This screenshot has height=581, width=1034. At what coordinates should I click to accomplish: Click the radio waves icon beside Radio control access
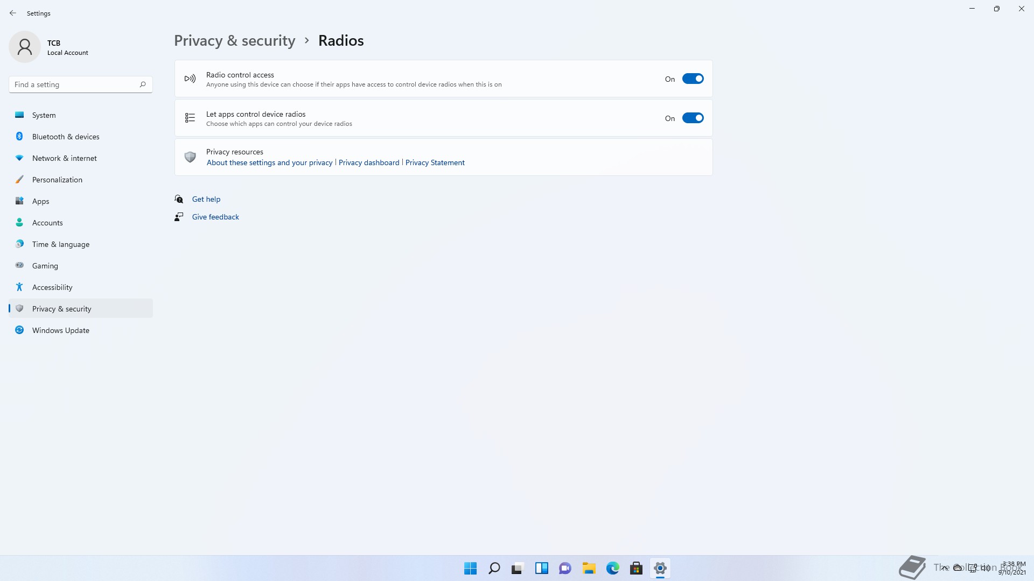(190, 79)
